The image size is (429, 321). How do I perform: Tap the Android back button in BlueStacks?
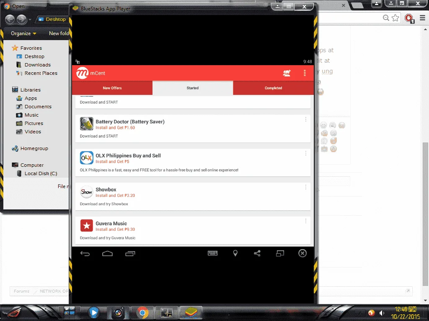[x=85, y=254]
